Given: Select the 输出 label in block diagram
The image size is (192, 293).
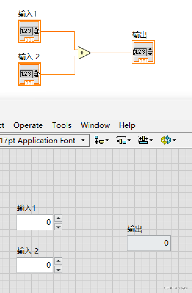Looking at the screenshot, I should pos(140,35).
